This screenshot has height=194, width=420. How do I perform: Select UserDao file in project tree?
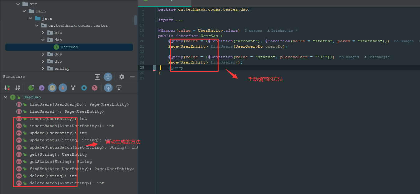(x=69, y=47)
